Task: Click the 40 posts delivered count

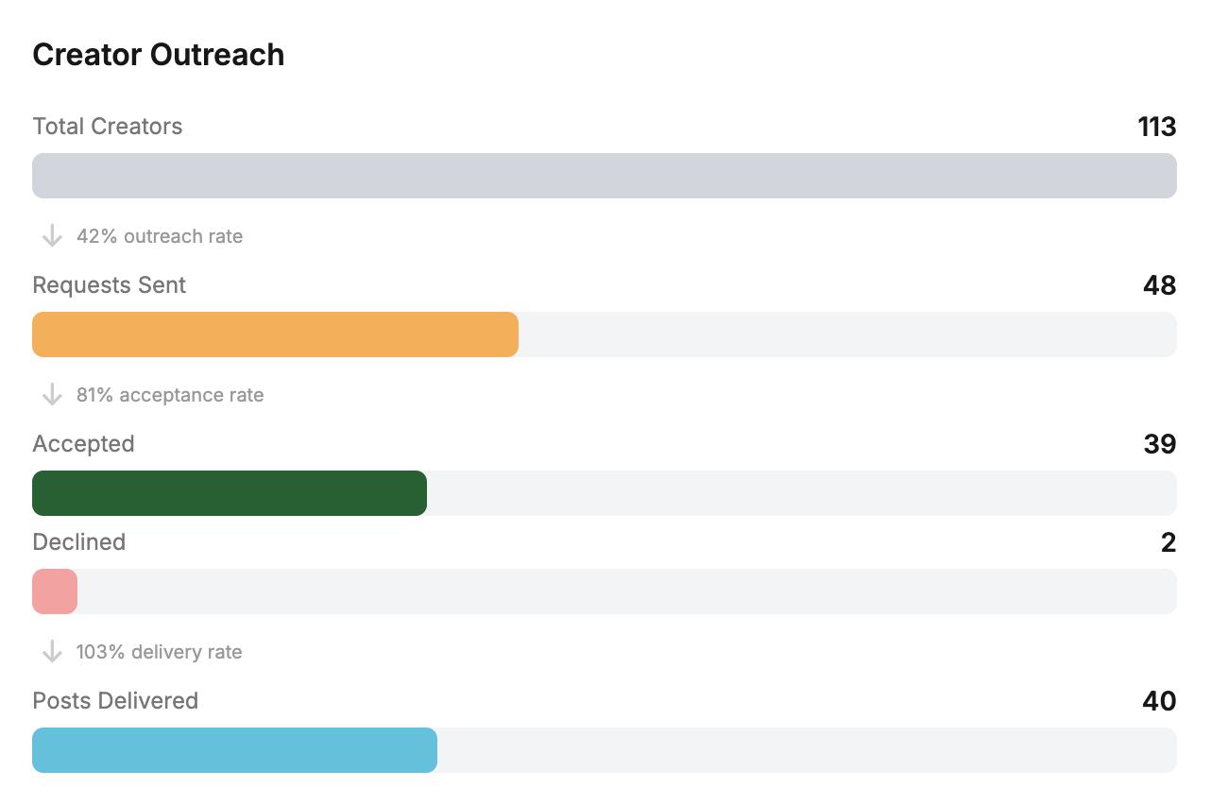Action: click(x=1159, y=701)
